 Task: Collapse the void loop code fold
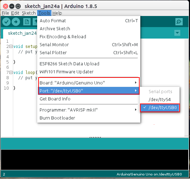pyautogui.click(x=11, y=73)
